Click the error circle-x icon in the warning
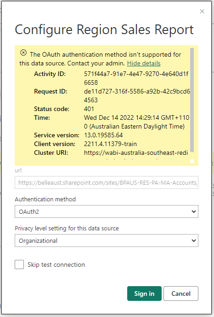The image size is (214, 317). (23, 53)
